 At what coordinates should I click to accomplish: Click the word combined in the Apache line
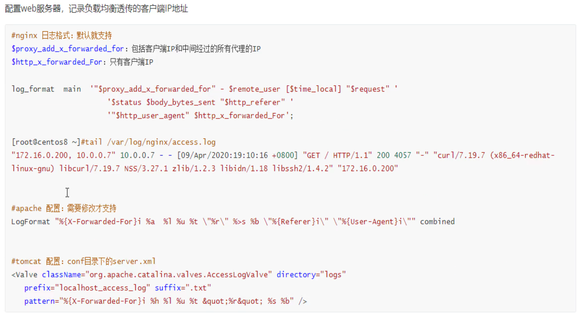(437, 222)
